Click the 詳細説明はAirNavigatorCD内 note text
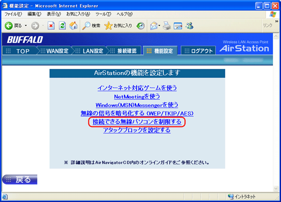Screen dimensions: 281x202 click(137, 163)
